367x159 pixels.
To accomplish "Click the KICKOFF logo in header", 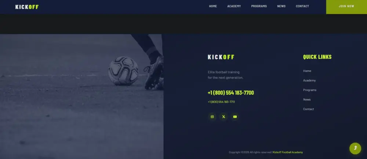I will tap(27, 7).
